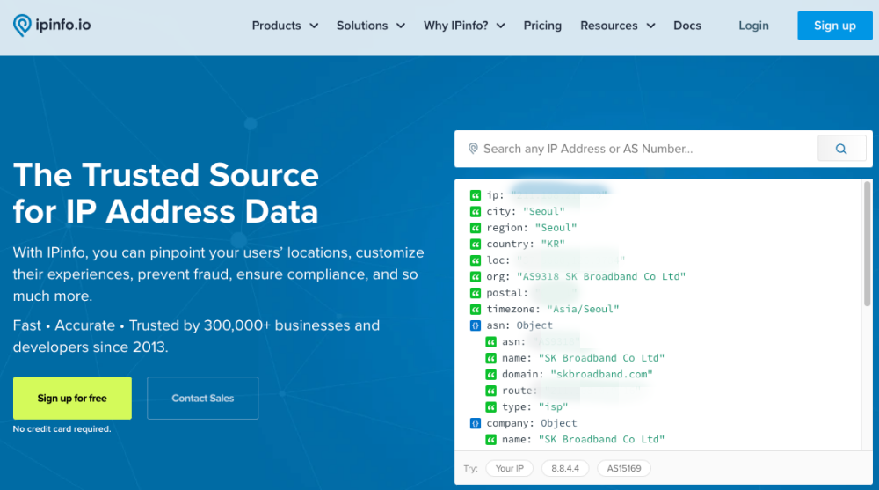Open the Docs page

(687, 26)
